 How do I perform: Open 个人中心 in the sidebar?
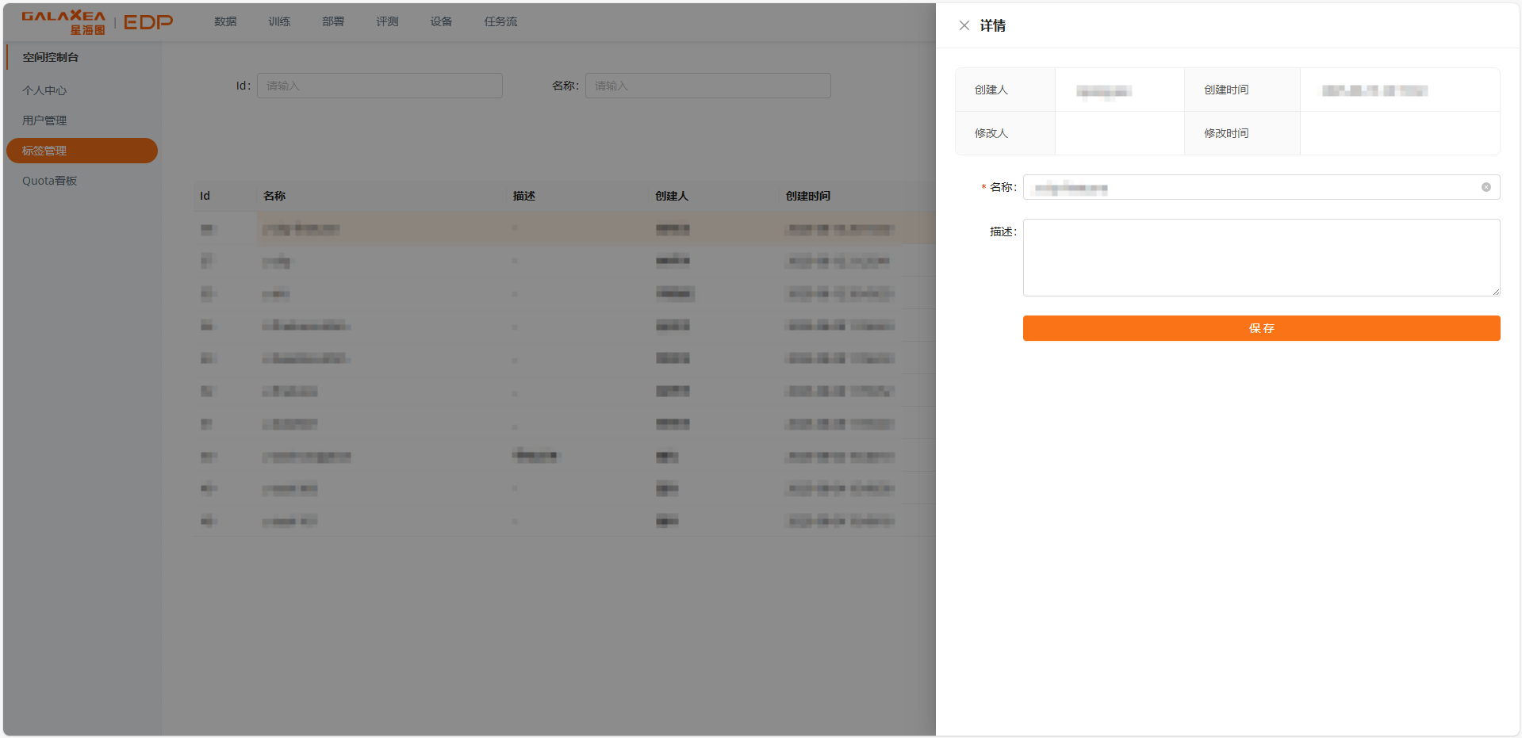click(44, 90)
